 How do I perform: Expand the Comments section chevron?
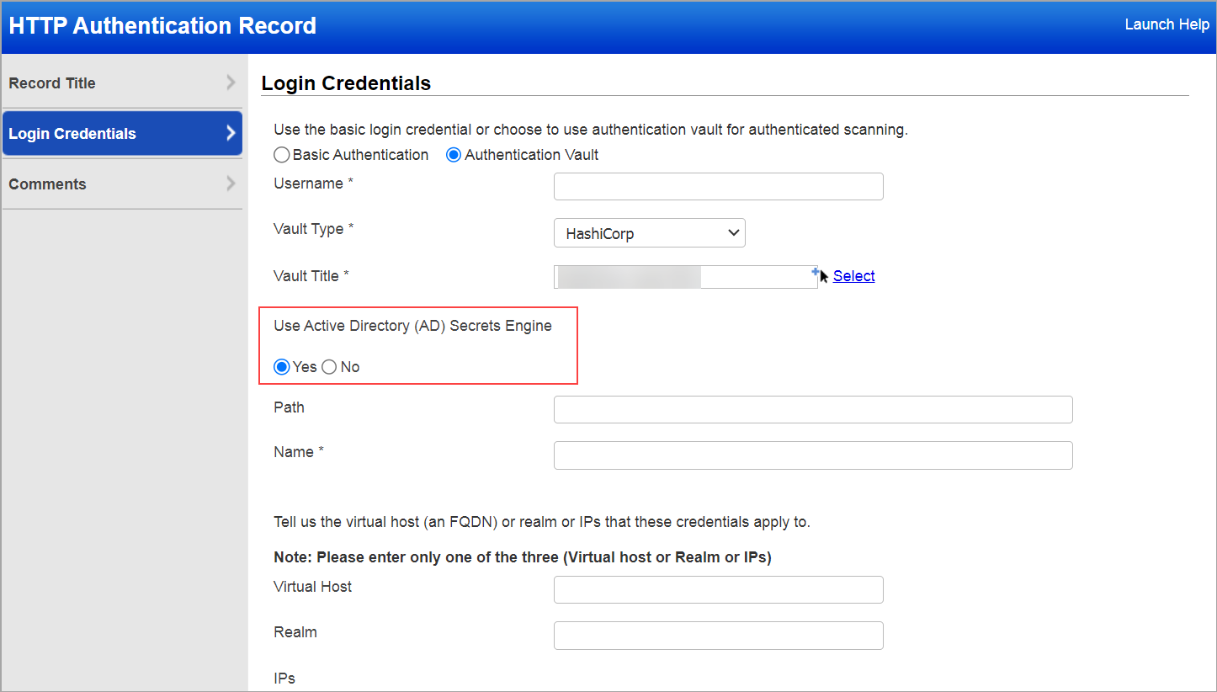click(x=231, y=184)
